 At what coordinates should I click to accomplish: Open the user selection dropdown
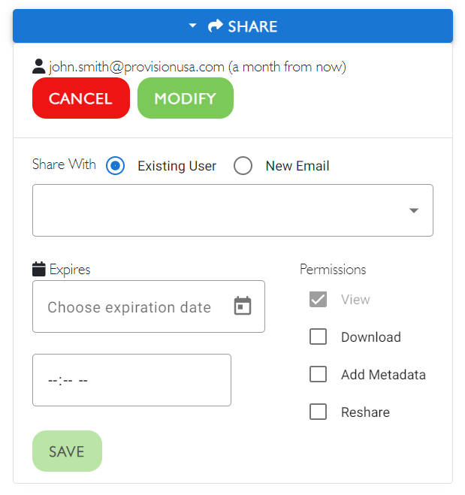pos(233,210)
